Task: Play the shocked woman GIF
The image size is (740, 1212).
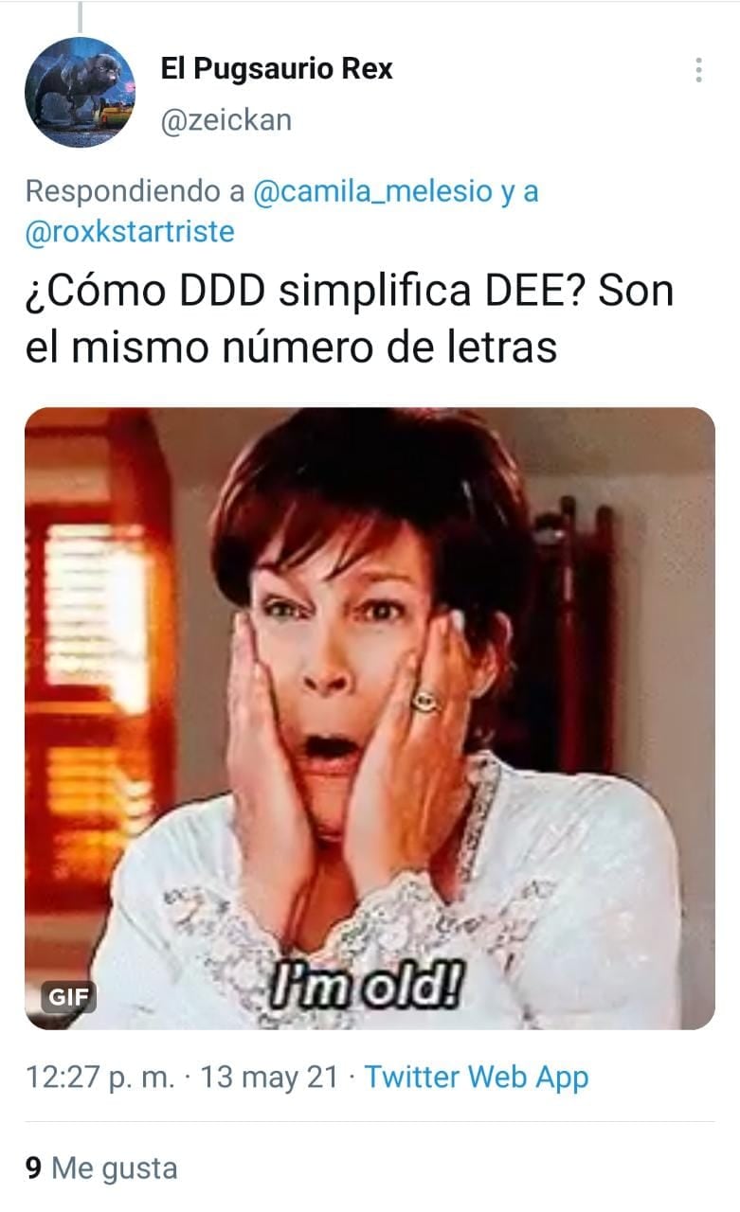Action: pyautogui.click(x=370, y=718)
